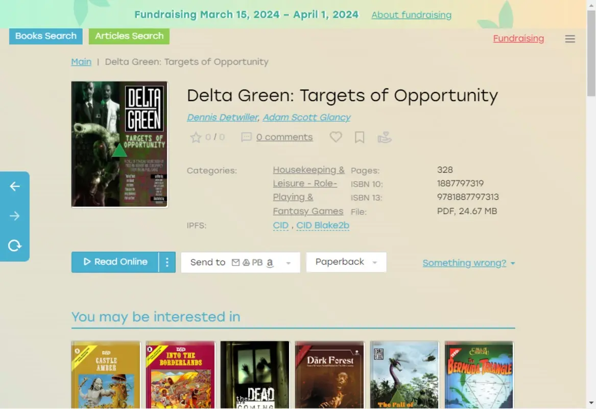Switch to the Articles Search tab
This screenshot has height=409, width=596.
[129, 36]
